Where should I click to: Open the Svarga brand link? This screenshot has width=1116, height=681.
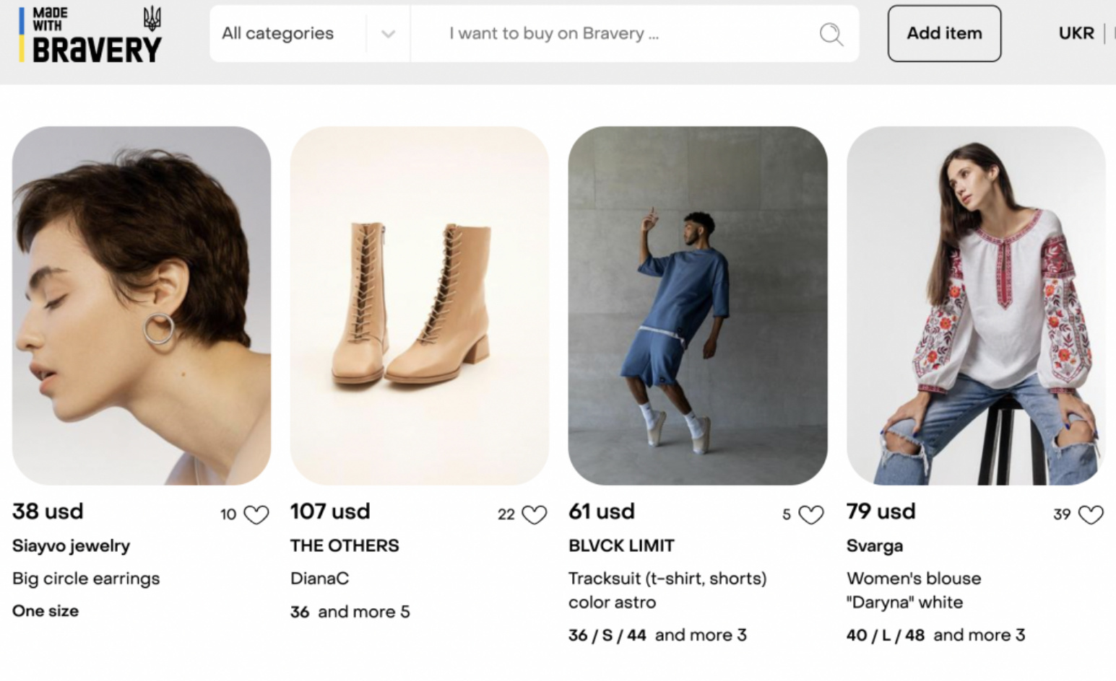click(x=874, y=546)
